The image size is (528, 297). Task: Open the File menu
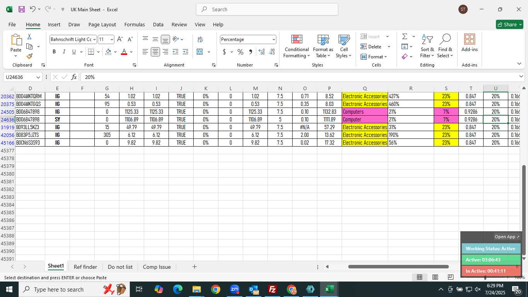pos(12,24)
